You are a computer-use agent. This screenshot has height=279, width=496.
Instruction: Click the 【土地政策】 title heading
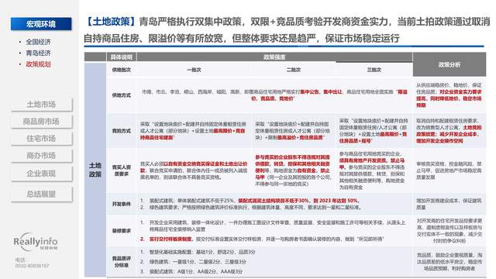[111, 22]
